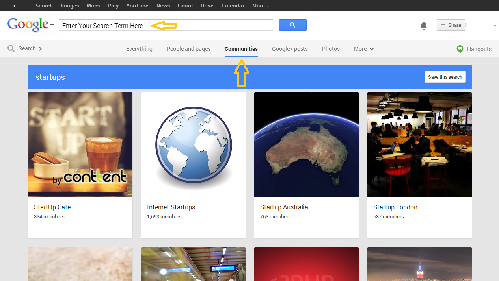Click the Google+ logo
Image resolution: width=499 pixels, height=281 pixels.
click(x=31, y=25)
